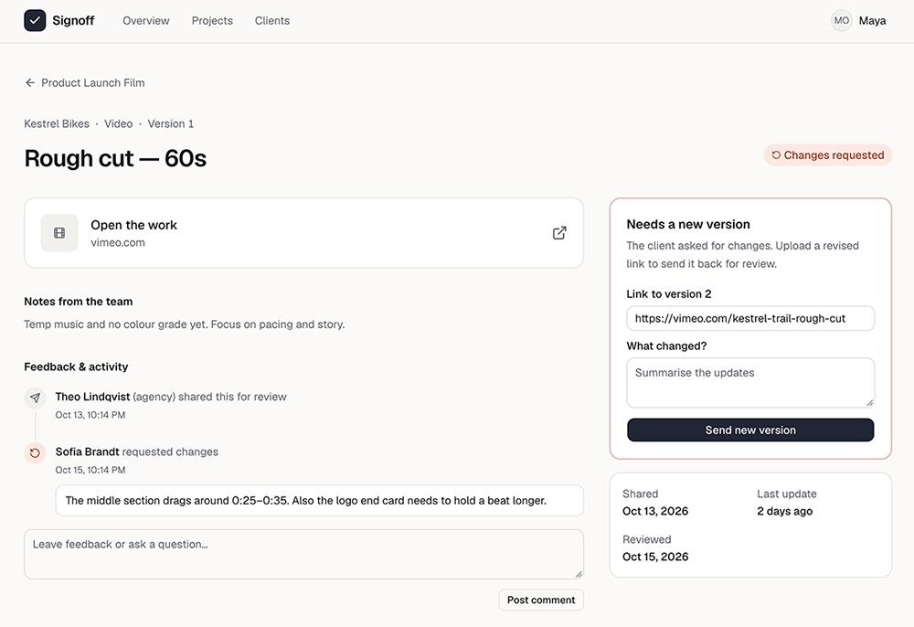Click the film strip icon in work card
Screen dimensions: 914x627
tap(59, 233)
